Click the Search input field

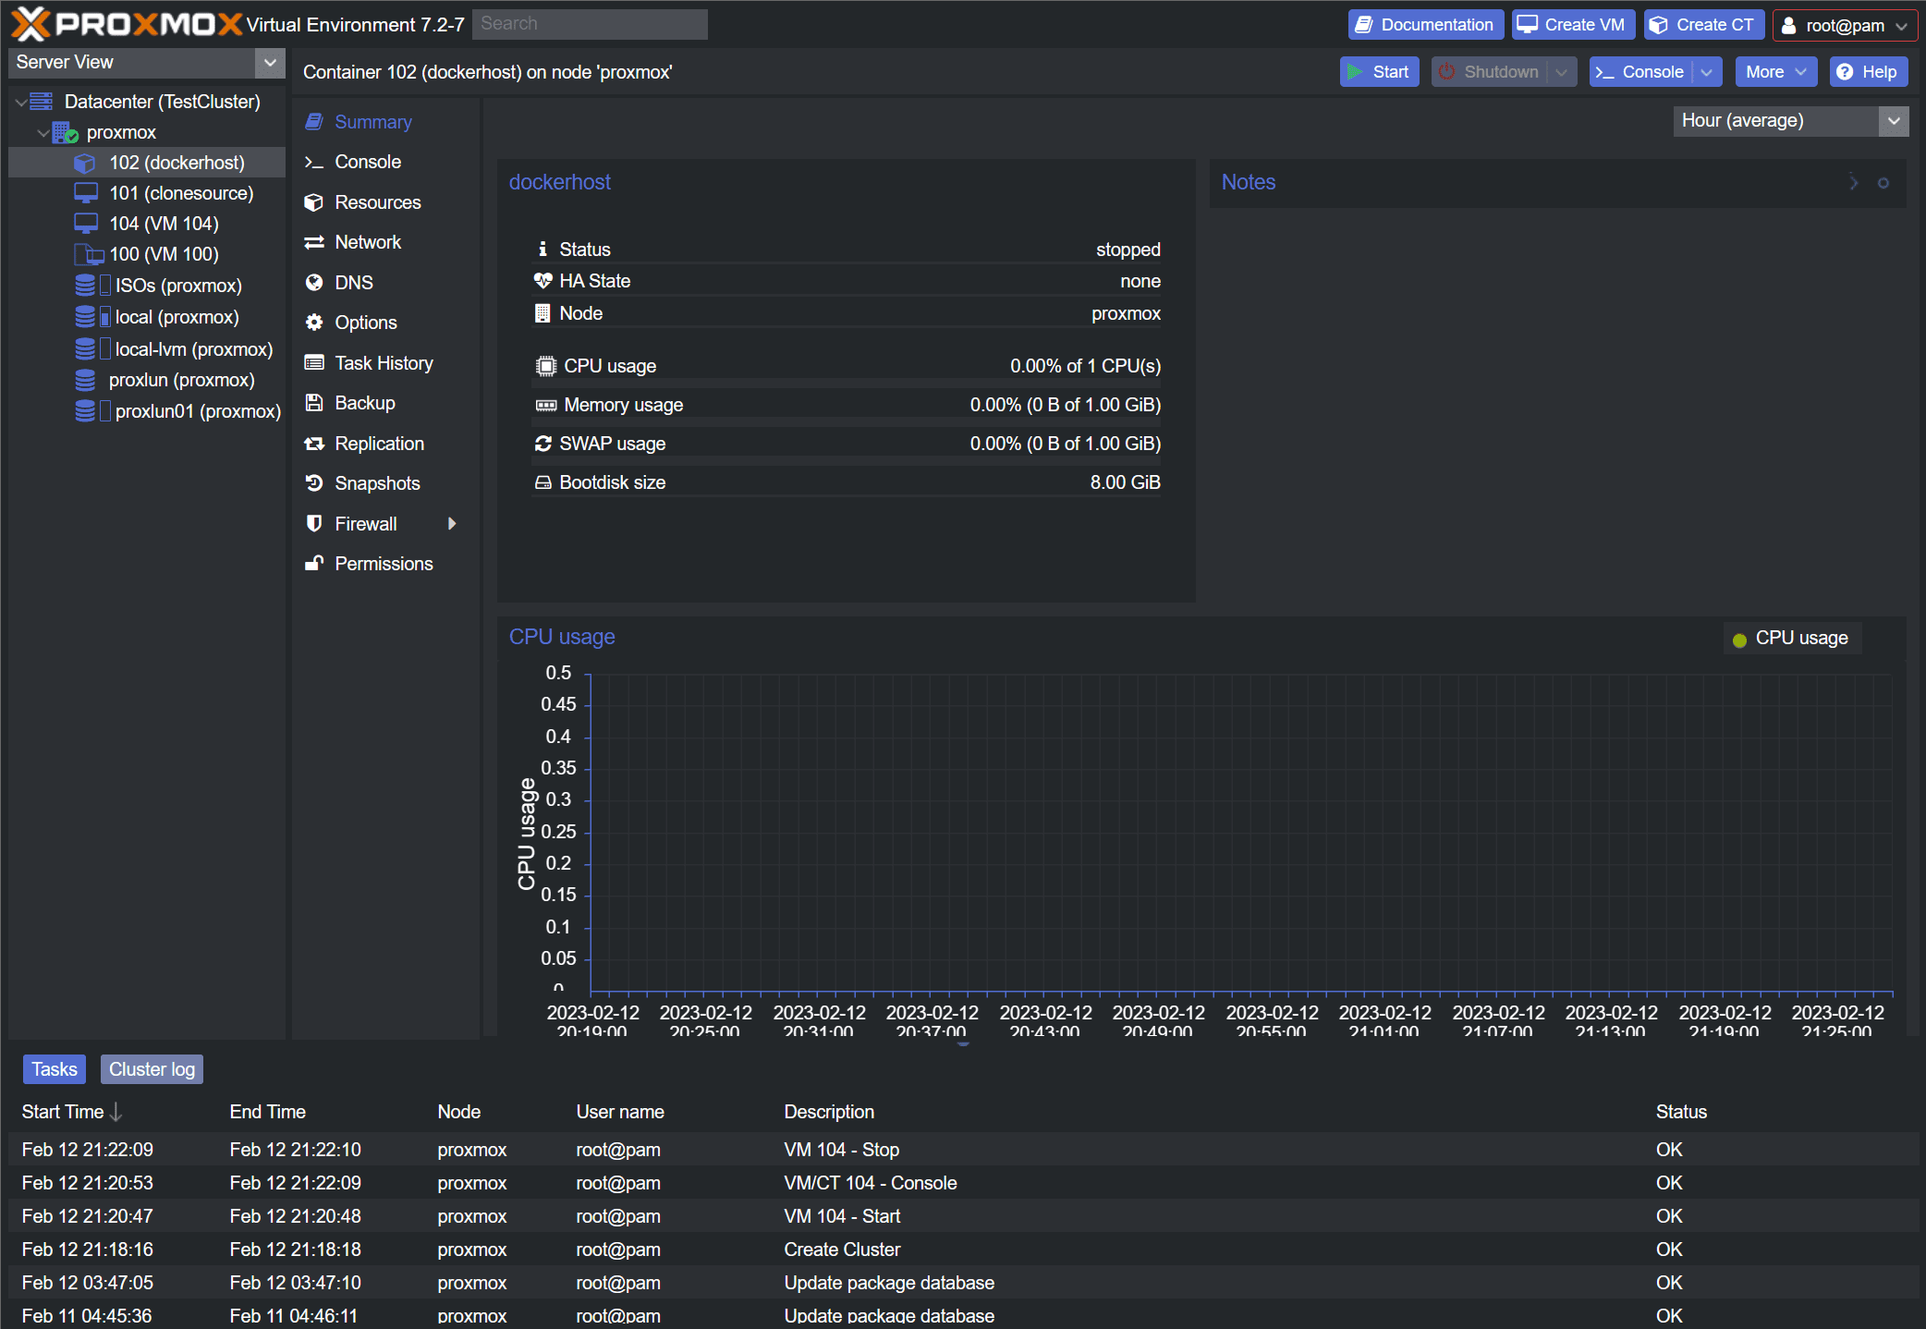[x=590, y=24]
